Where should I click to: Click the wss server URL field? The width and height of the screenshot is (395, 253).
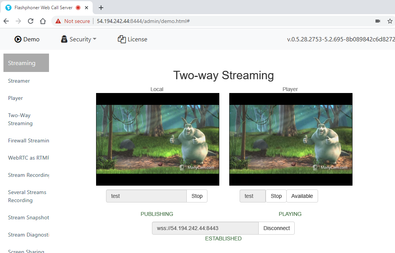(x=205, y=228)
